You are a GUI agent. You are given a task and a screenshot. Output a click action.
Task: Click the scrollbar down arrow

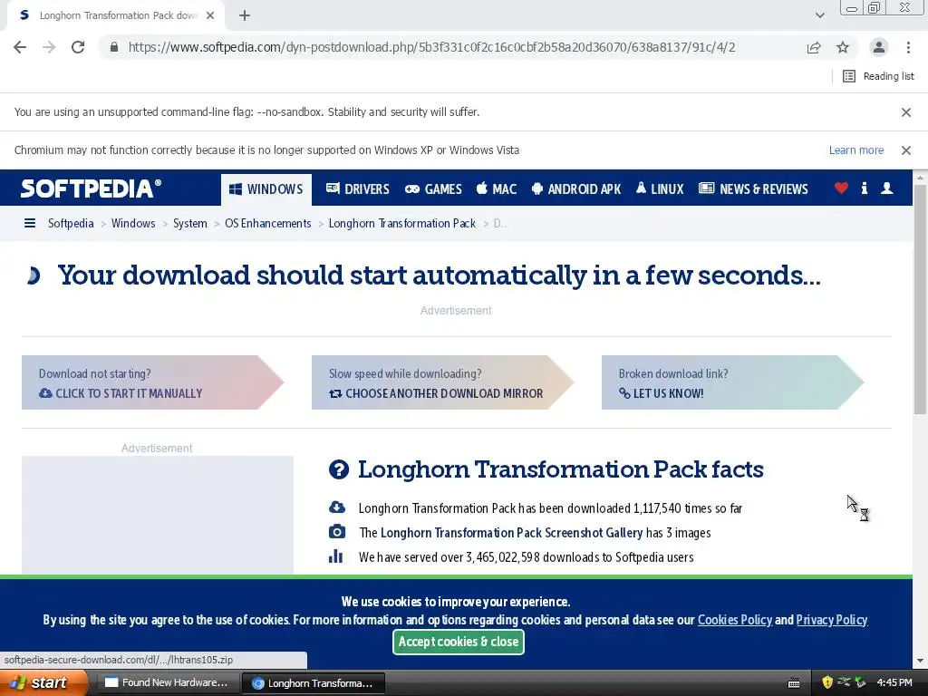tap(920, 661)
